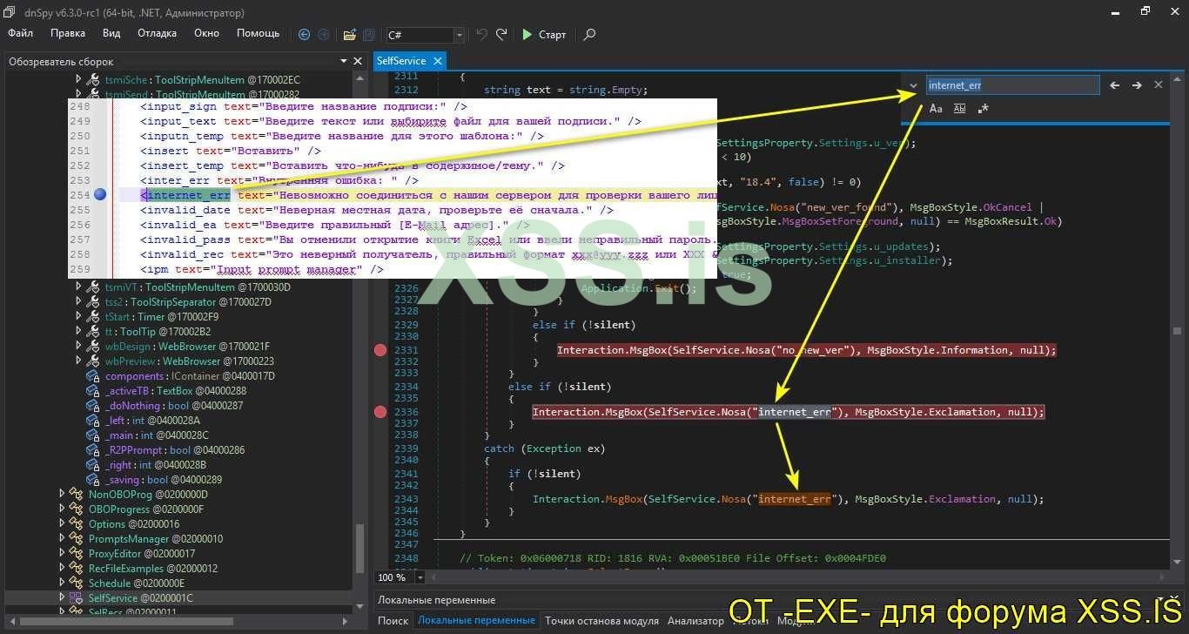Select the _R2PPrompt field row
Screen dimensions: 1189x634
(x=167, y=450)
